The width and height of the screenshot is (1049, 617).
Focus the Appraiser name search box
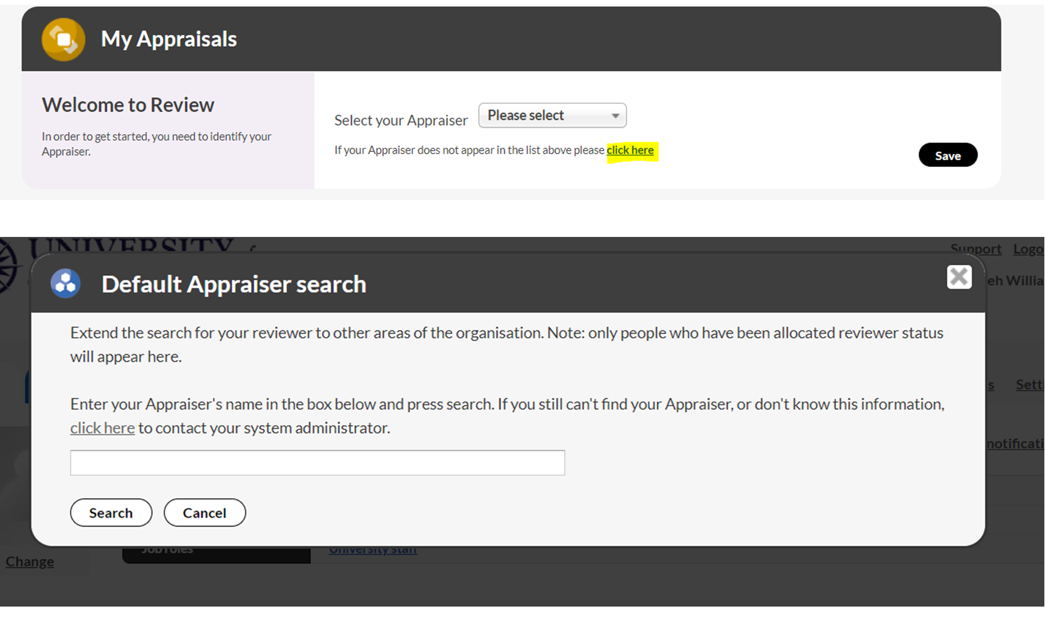[x=317, y=463]
